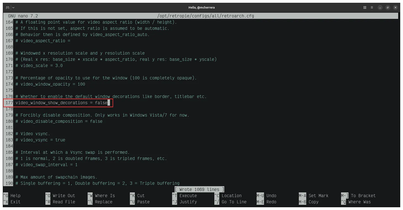
Task: Click the video_vsync = true line
Action: point(43,140)
